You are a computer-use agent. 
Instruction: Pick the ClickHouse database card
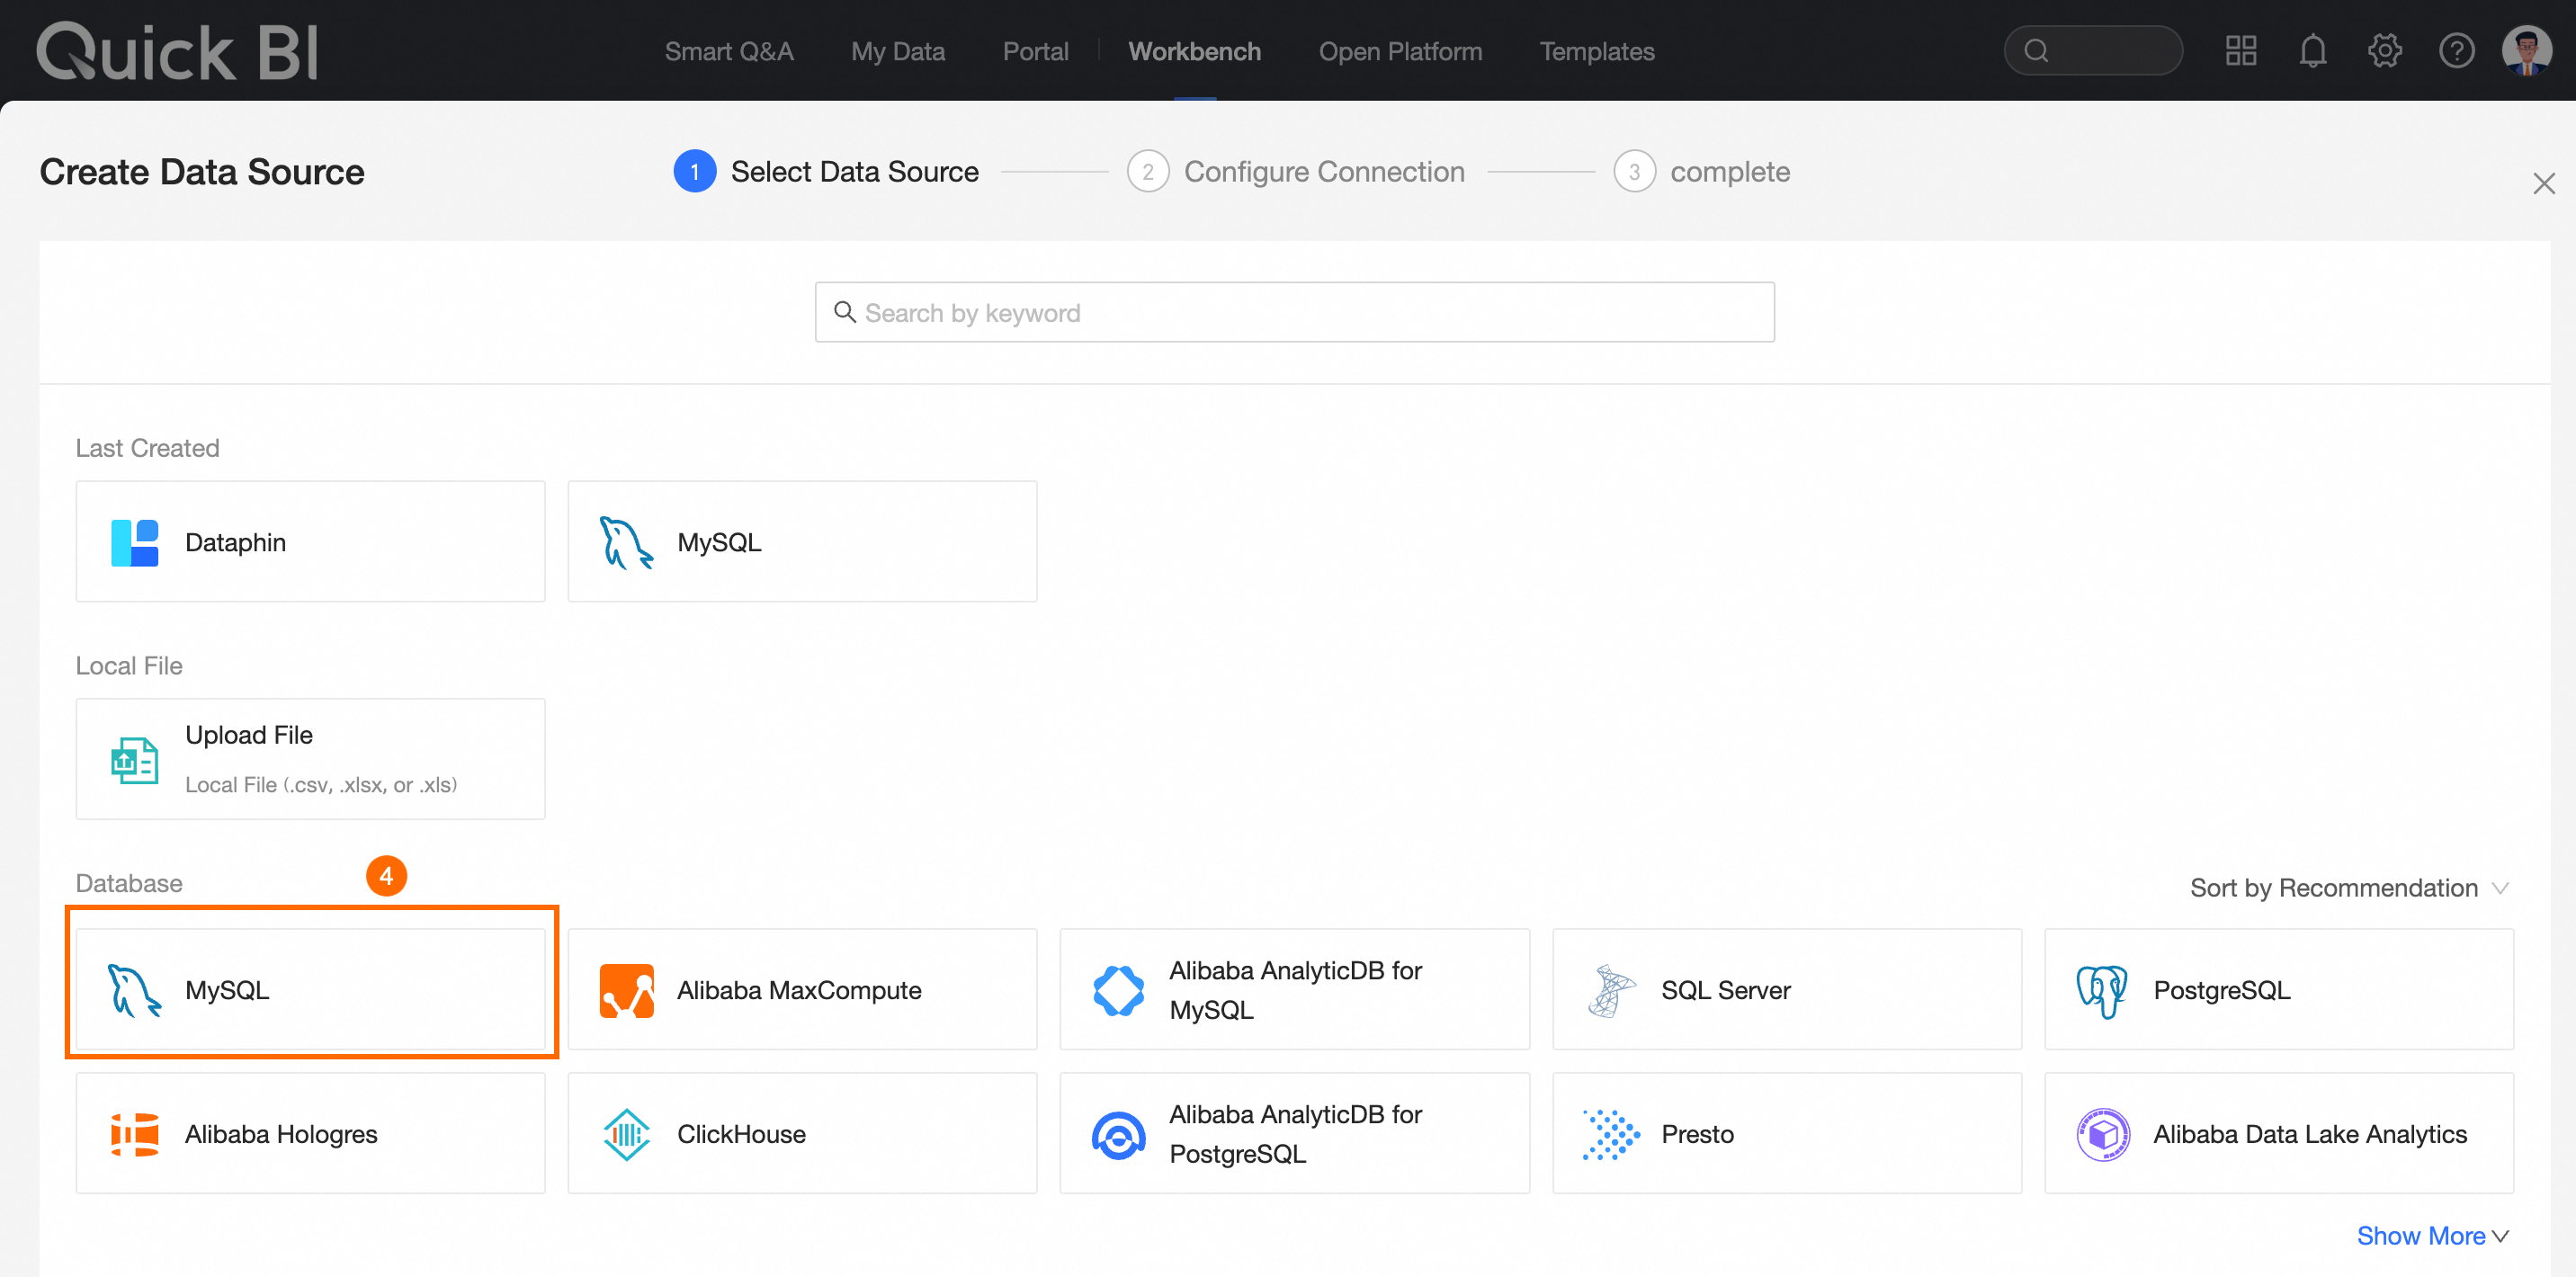tap(802, 1133)
